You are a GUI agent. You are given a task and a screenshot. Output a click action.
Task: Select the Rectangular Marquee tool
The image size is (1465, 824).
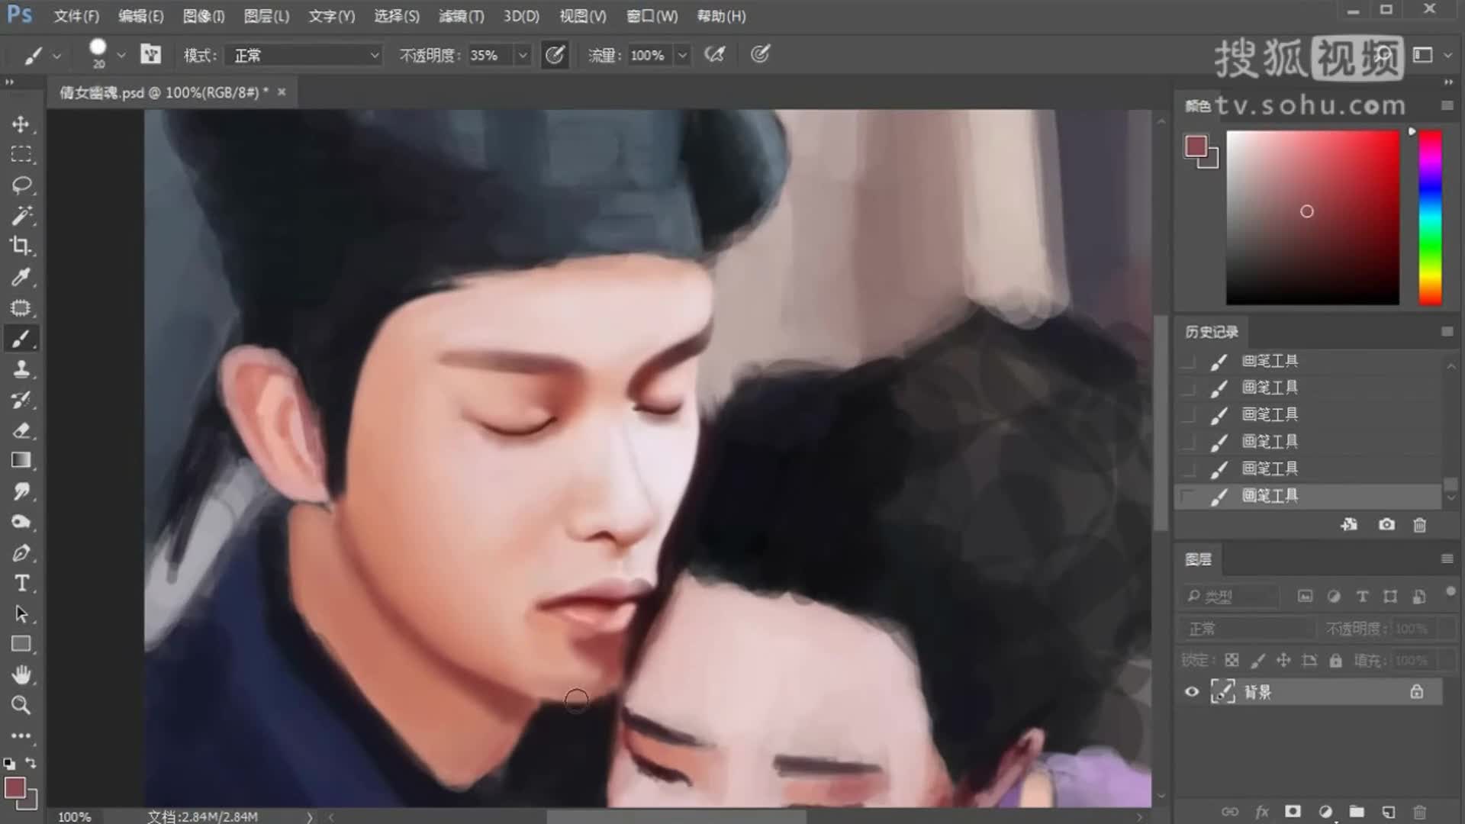[x=21, y=154]
